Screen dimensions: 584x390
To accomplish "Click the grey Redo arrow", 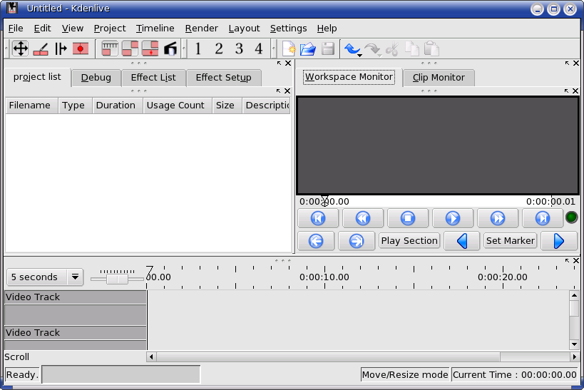I will [x=372, y=48].
